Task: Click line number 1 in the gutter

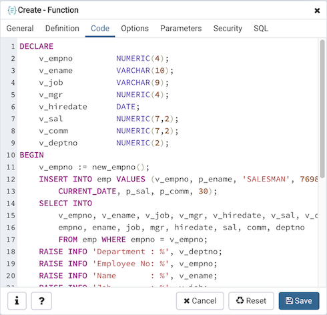Action: coord(13,46)
